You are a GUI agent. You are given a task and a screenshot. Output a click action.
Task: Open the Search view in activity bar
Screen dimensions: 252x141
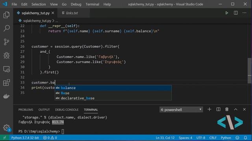(x=6, y=28)
